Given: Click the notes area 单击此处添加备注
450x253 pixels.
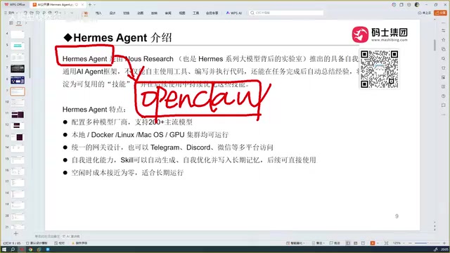Looking at the screenshot, I should [47, 236].
